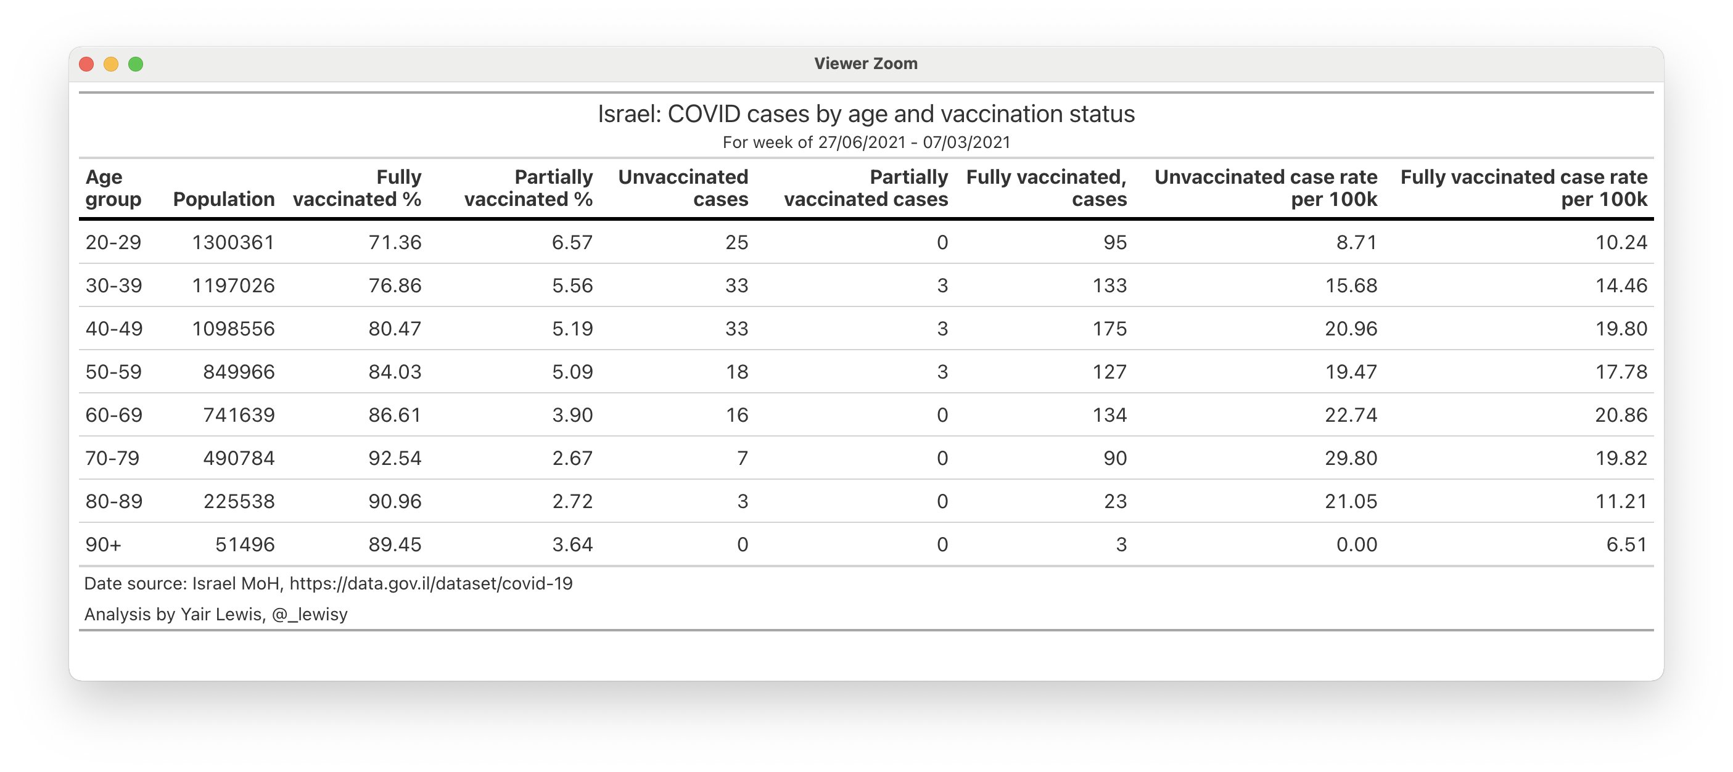Minimize the Viewer Zoom window
The image size is (1733, 772).
111,64
